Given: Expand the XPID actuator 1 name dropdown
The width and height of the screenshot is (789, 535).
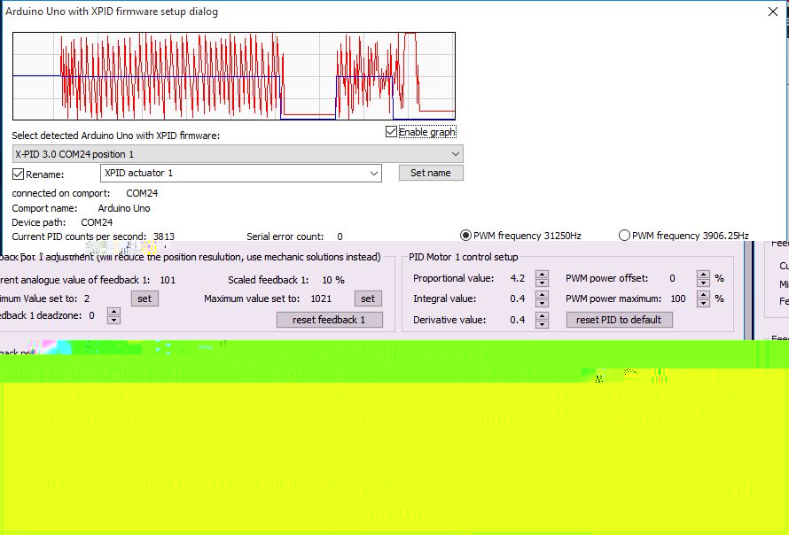Looking at the screenshot, I should pyautogui.click(x=373, y=174).
